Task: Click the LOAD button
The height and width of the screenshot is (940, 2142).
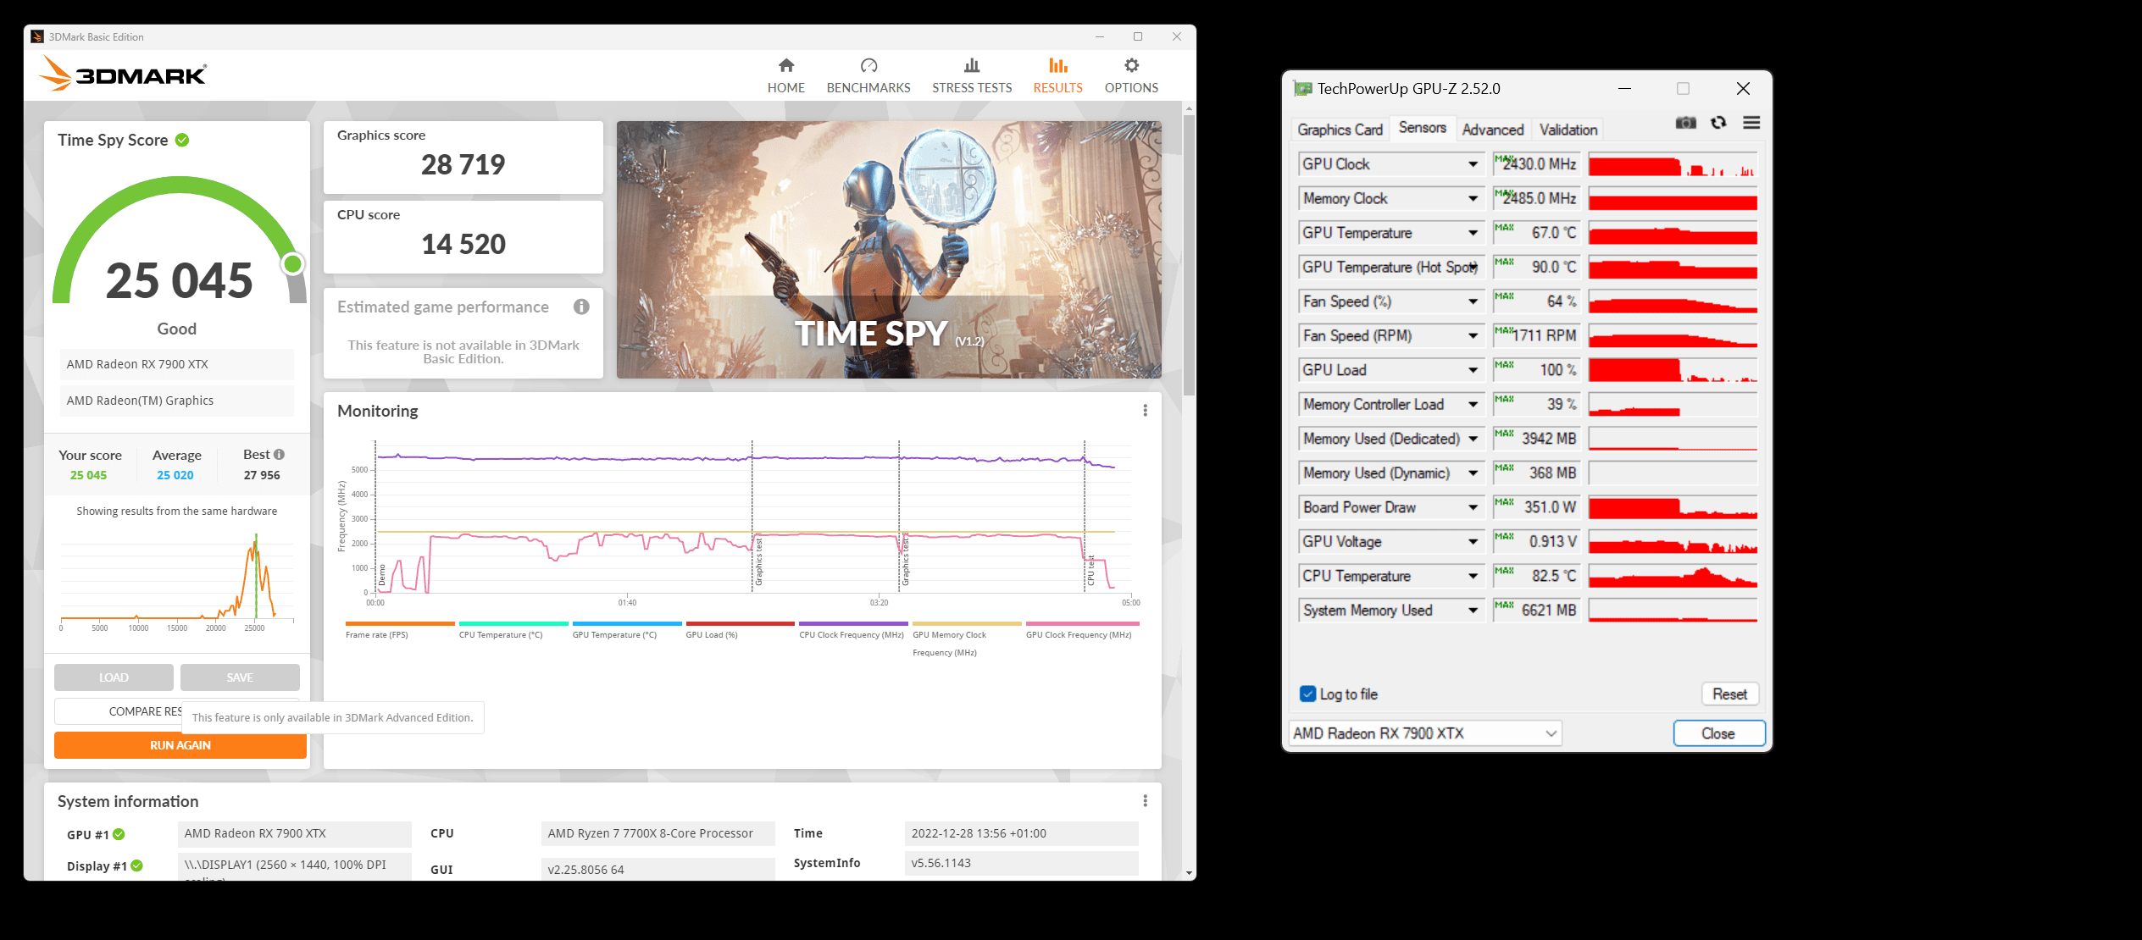Action: point(114,677)
